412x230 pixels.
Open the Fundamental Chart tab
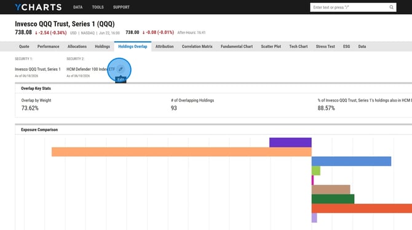(237, 47)
